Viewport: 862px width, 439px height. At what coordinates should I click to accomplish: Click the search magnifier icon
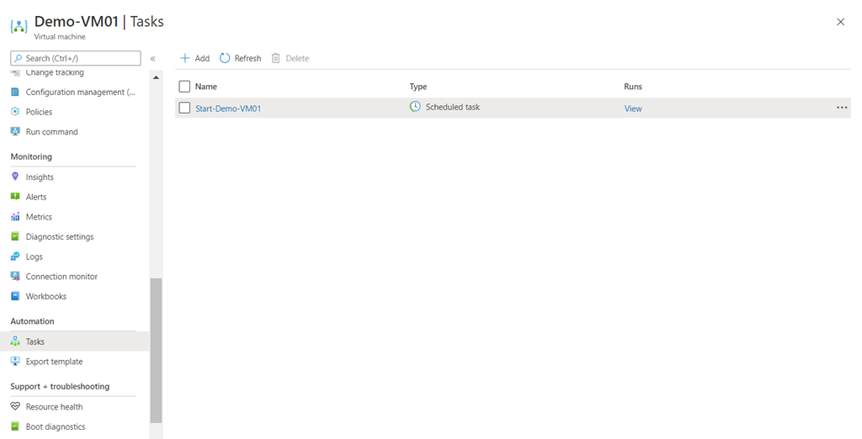19,58
